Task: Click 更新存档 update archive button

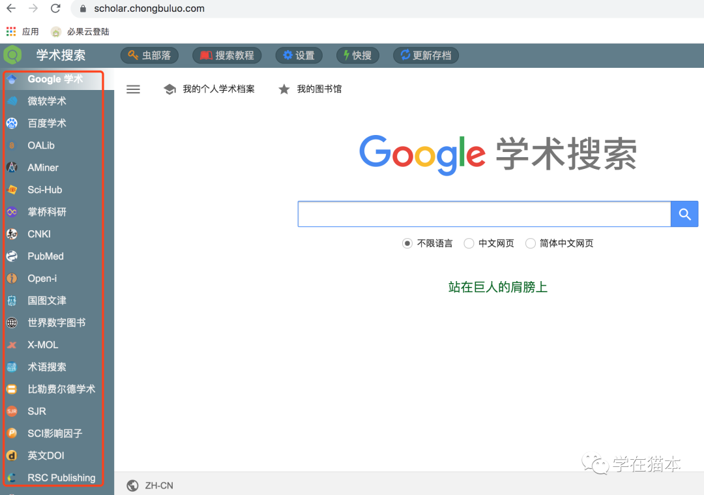Action: 426,55
